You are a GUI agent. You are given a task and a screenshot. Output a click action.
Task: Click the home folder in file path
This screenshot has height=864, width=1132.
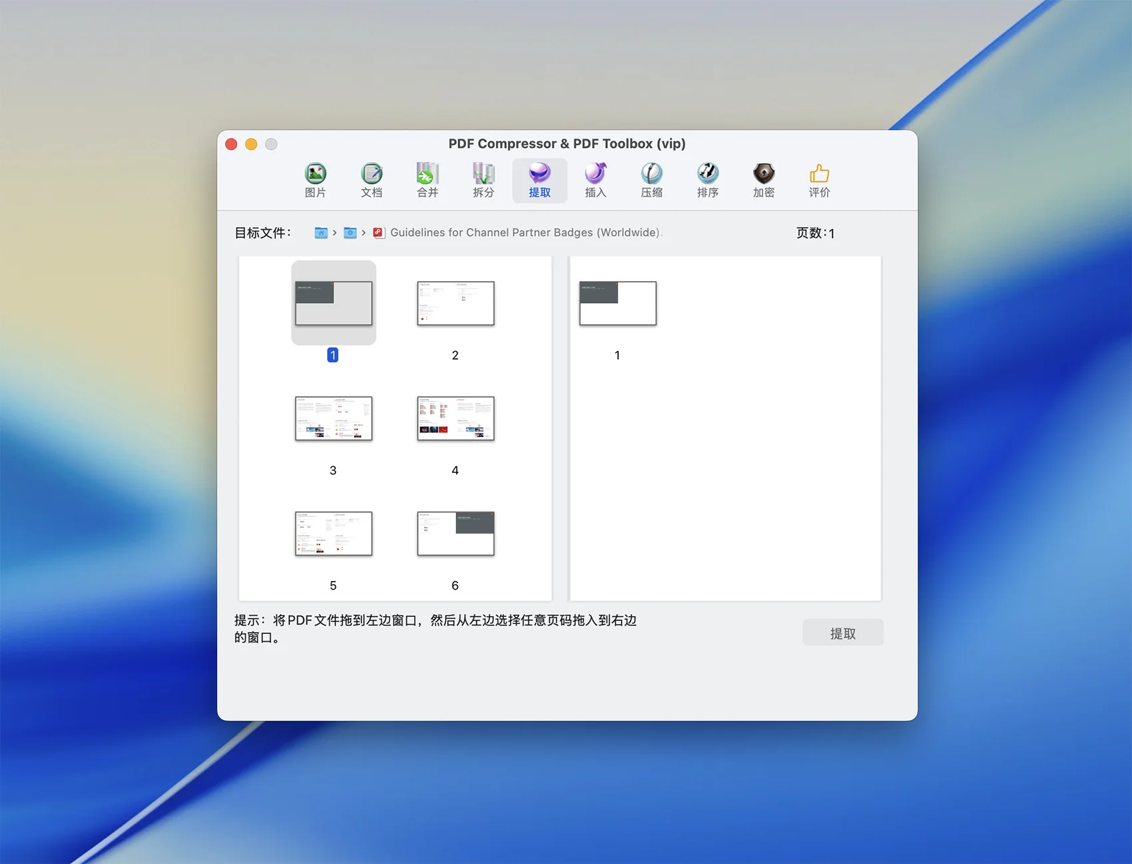tap(321, 232)
